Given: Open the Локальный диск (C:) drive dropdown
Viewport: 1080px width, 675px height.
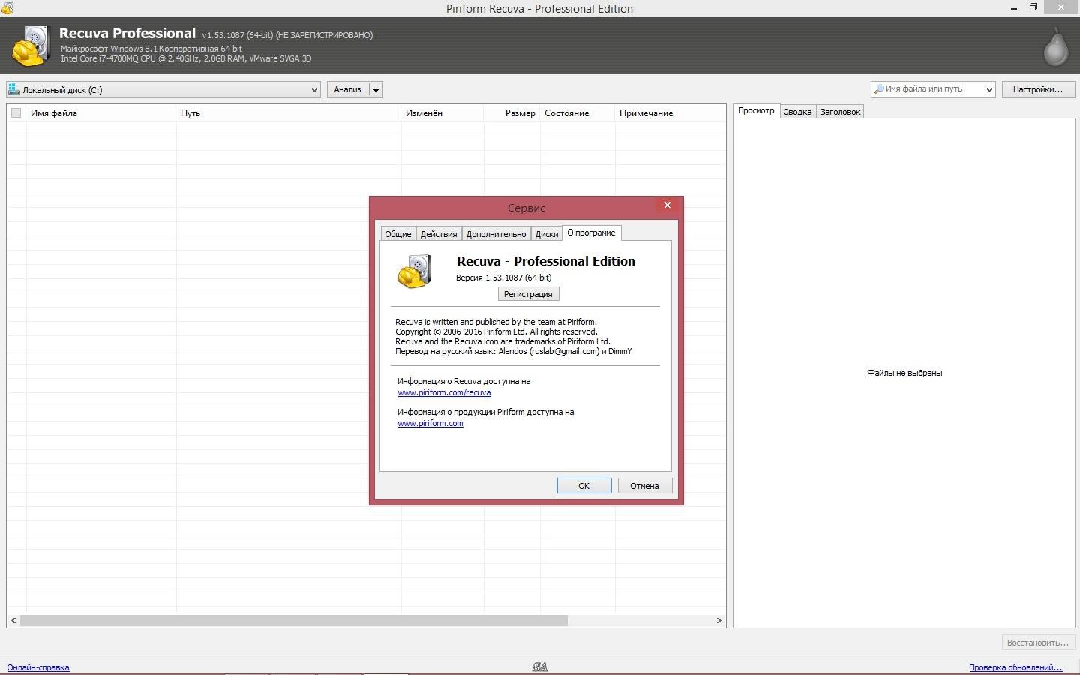Looking at the screenshot, I should tap(163, 89).
